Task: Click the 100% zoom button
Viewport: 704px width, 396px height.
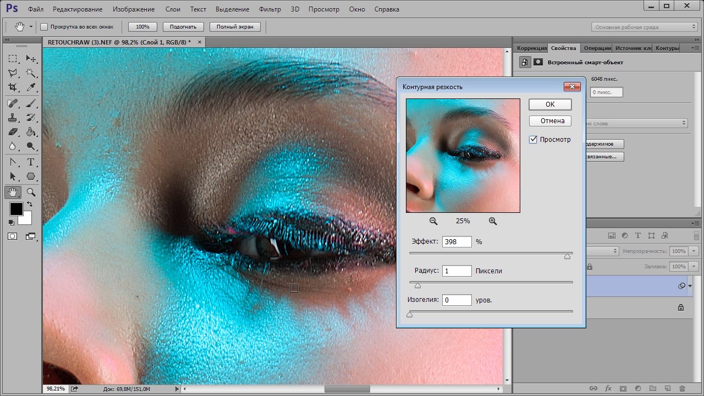Action: (142, 27)
